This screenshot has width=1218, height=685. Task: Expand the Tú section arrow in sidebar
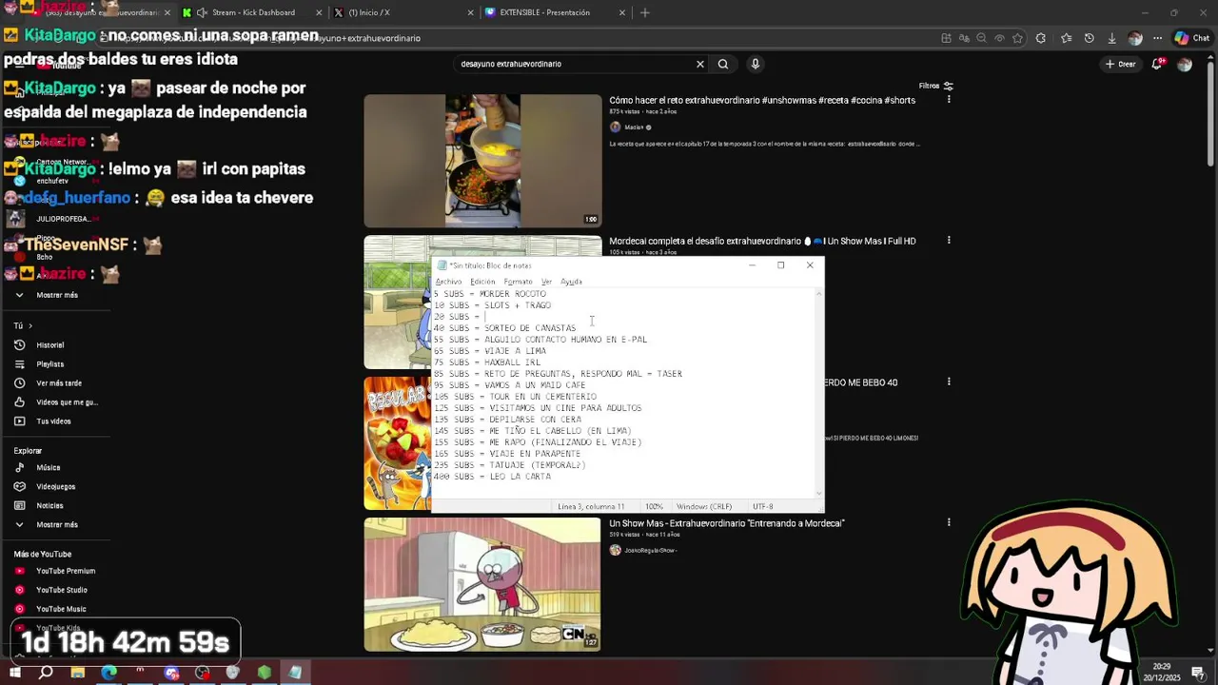(29, 325)
